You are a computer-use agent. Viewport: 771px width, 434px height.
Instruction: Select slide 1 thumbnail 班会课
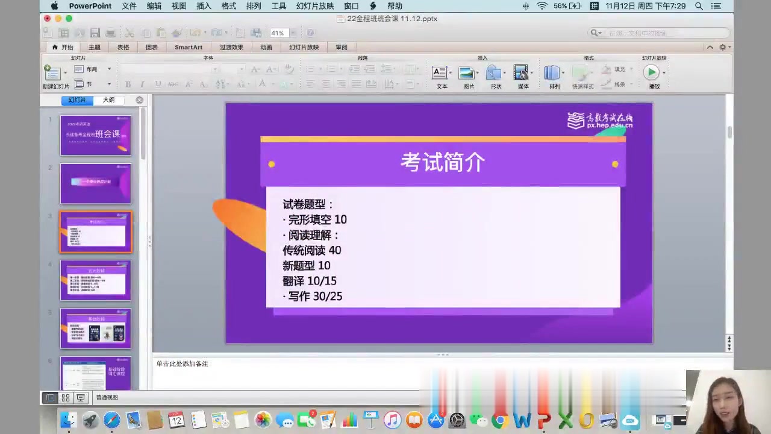pos(95,136)
